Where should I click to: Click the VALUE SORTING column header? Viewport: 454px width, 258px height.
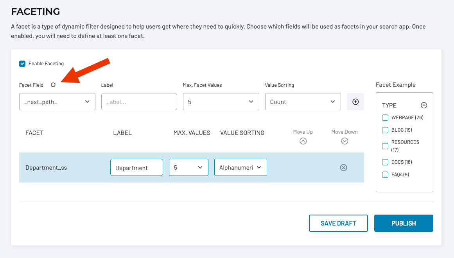(242, 133)
